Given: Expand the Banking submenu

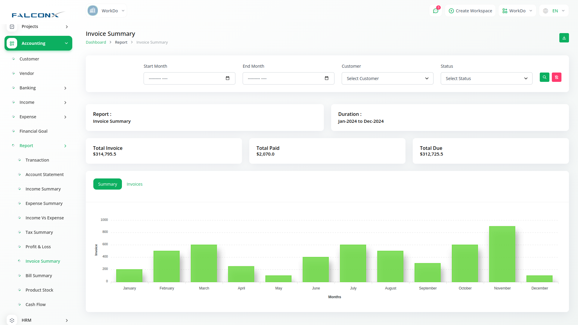Looking at the screenshot, I should 65,88.
